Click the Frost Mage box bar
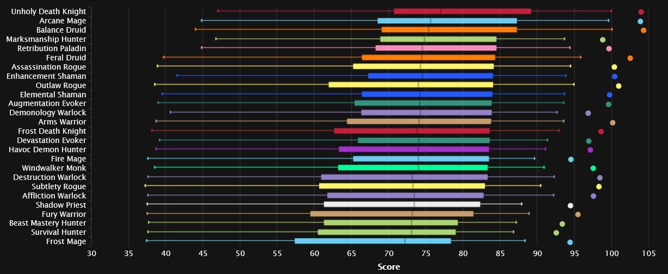Screen dimensions: 668x274 (x=373, y=241)
